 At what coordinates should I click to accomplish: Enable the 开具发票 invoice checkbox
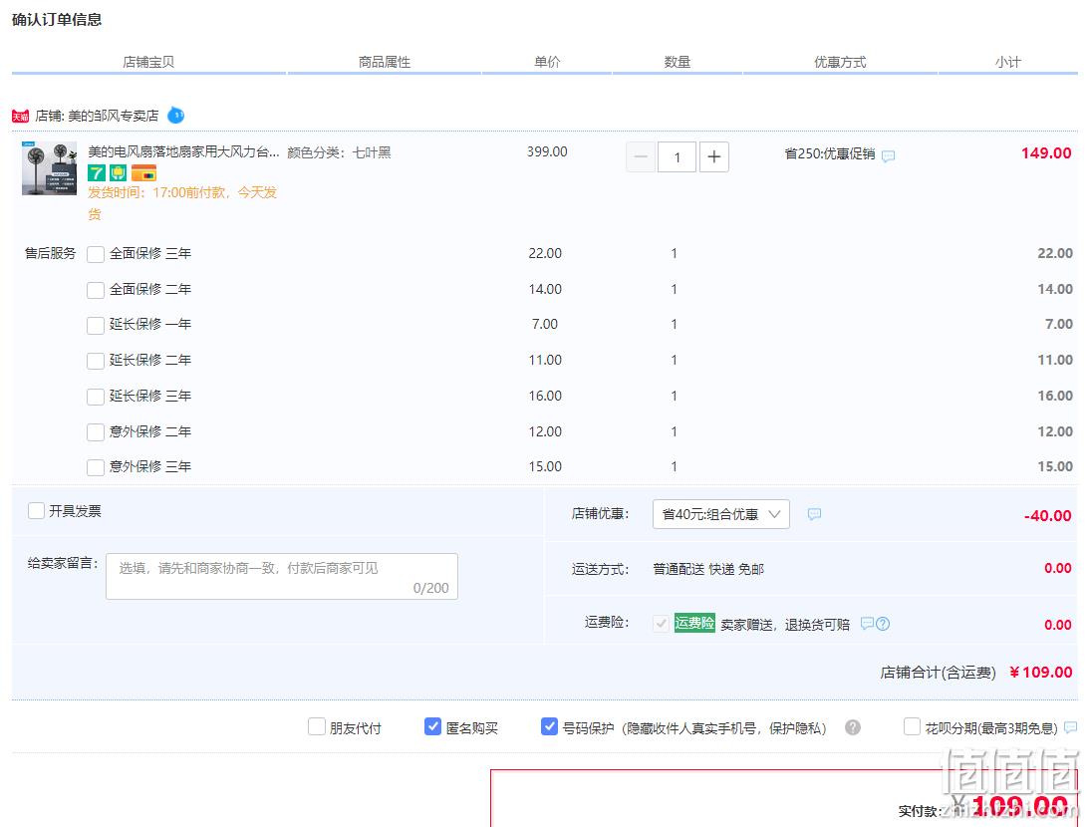(36, 511)
